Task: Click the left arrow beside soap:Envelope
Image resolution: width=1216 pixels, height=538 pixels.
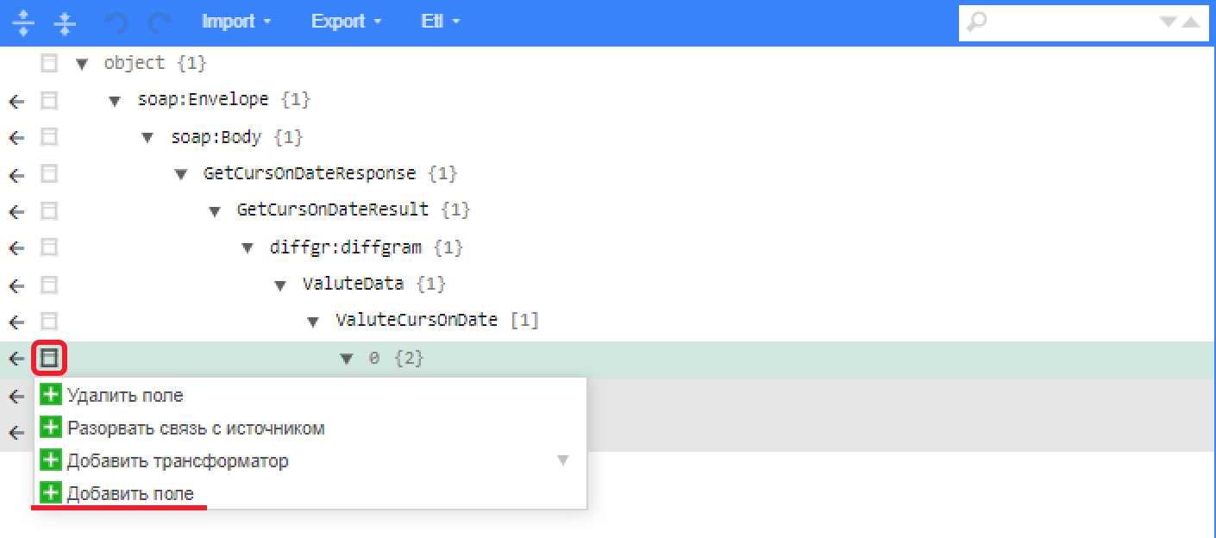Action: pyautogui.click(x=16, y=102)
